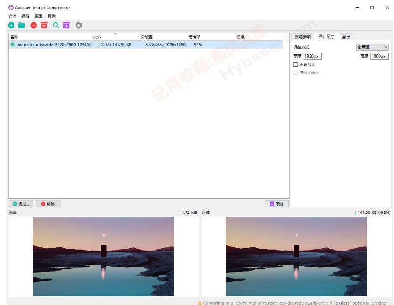Click the Caesium app logo in title bar
394x305 pixels.
pyautogui.click(x=11, y=7)
